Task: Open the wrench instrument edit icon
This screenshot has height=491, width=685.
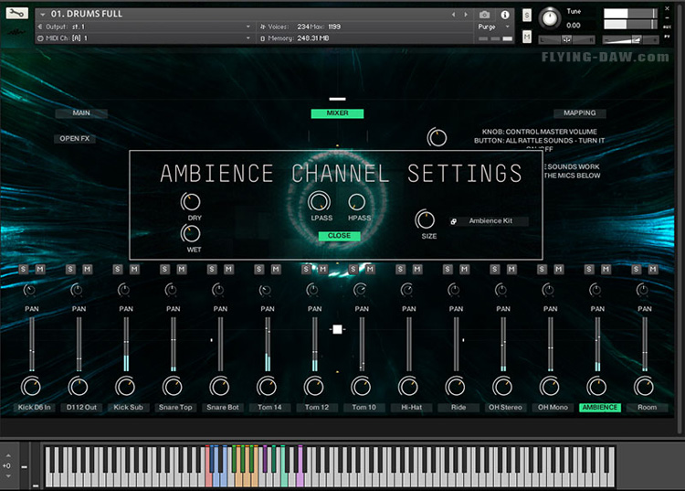Action: pyautogui.click(x=16, y=13)
